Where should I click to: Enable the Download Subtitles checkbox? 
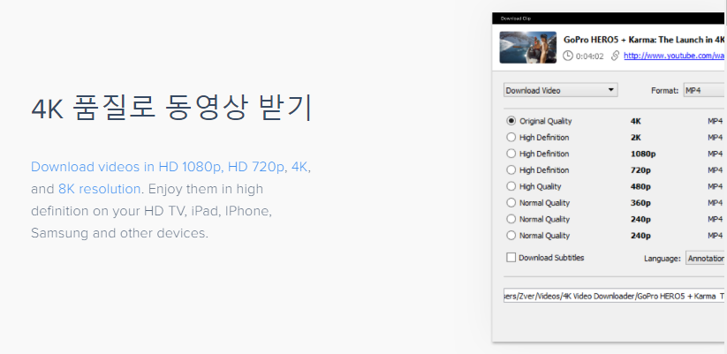pos(511,258)
